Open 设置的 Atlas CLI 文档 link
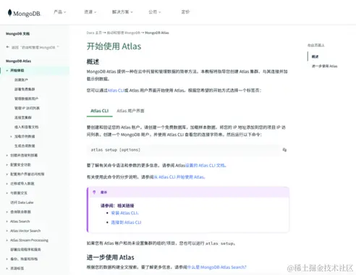 [x=205, y=165]
